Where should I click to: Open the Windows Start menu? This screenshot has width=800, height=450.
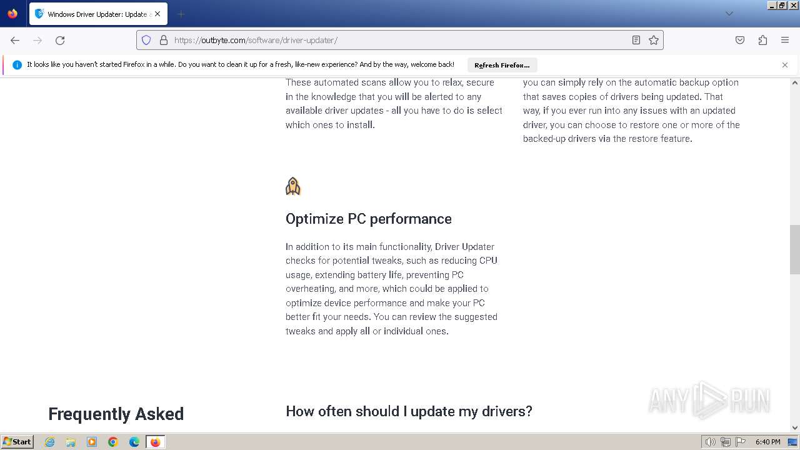tap(17, 442)
